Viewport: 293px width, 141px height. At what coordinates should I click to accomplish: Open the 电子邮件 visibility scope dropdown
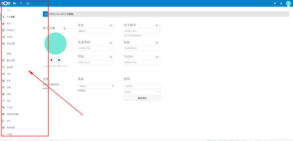[158, 25]
